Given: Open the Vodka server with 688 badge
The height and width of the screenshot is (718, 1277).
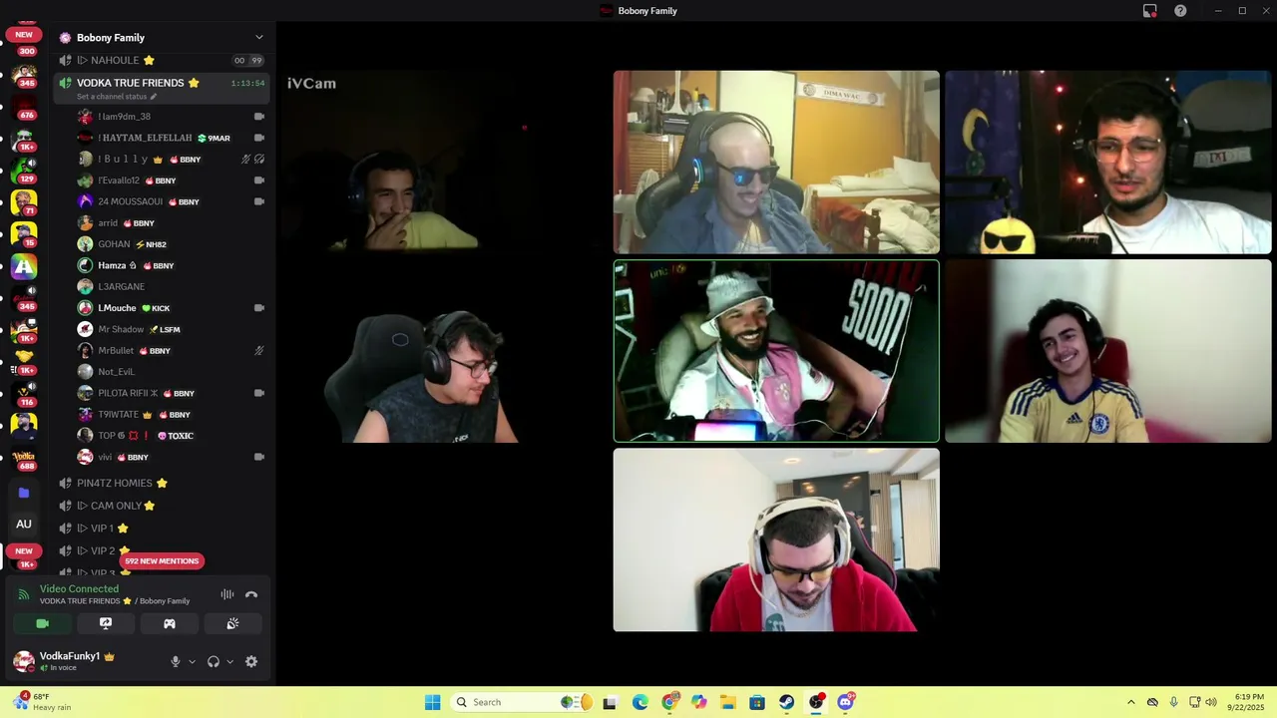Looking at the screenshot, I should point(24,458).
